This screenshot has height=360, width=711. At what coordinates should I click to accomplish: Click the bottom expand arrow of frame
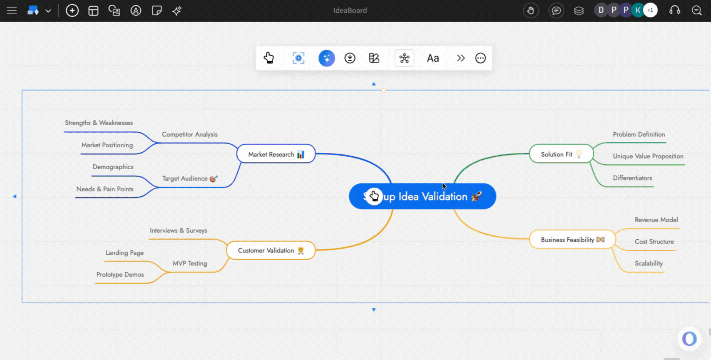coord(374,309)
